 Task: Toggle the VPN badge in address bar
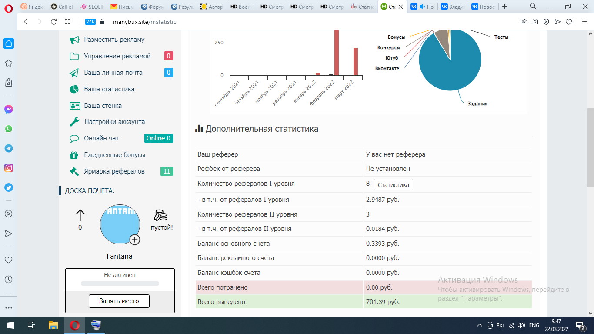[90, 22]
